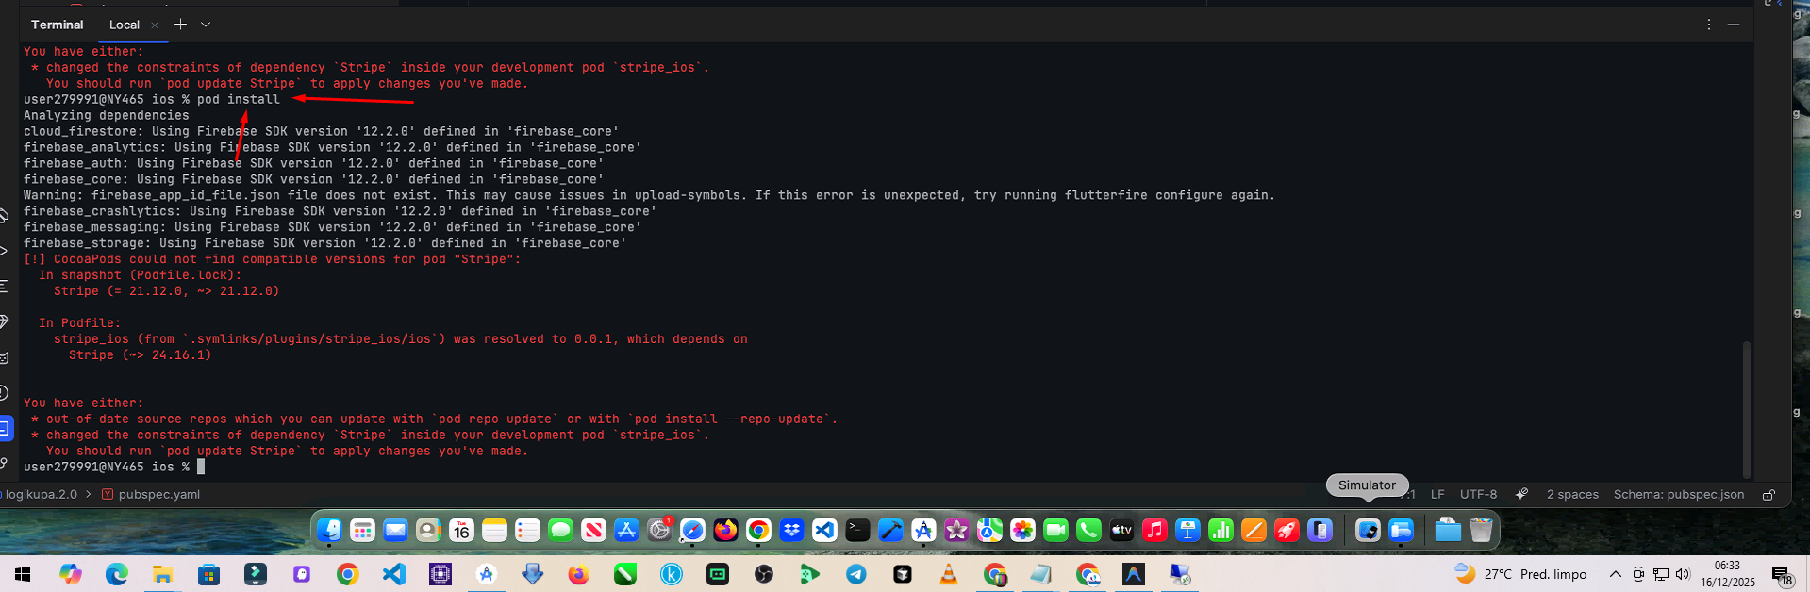
Task: Change the 2 spaces indent setting
Action: 1572,494
